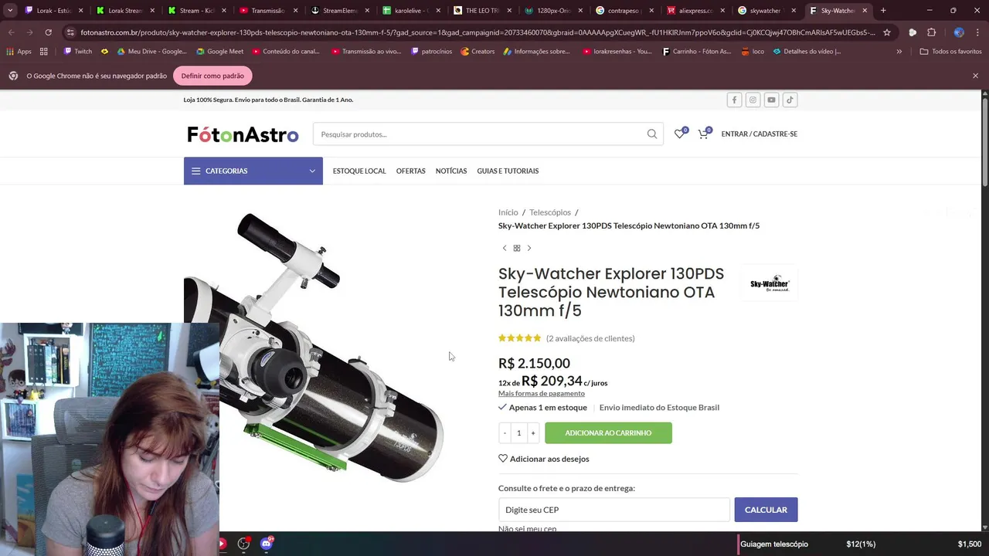Click ADICIONAR AO CARRINHO button
This screenshot has height=556, width=989.
point(608,433)
